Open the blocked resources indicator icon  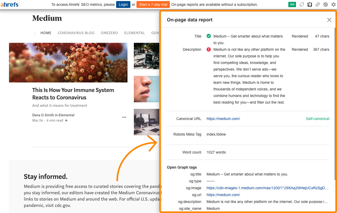pos(326,4)
